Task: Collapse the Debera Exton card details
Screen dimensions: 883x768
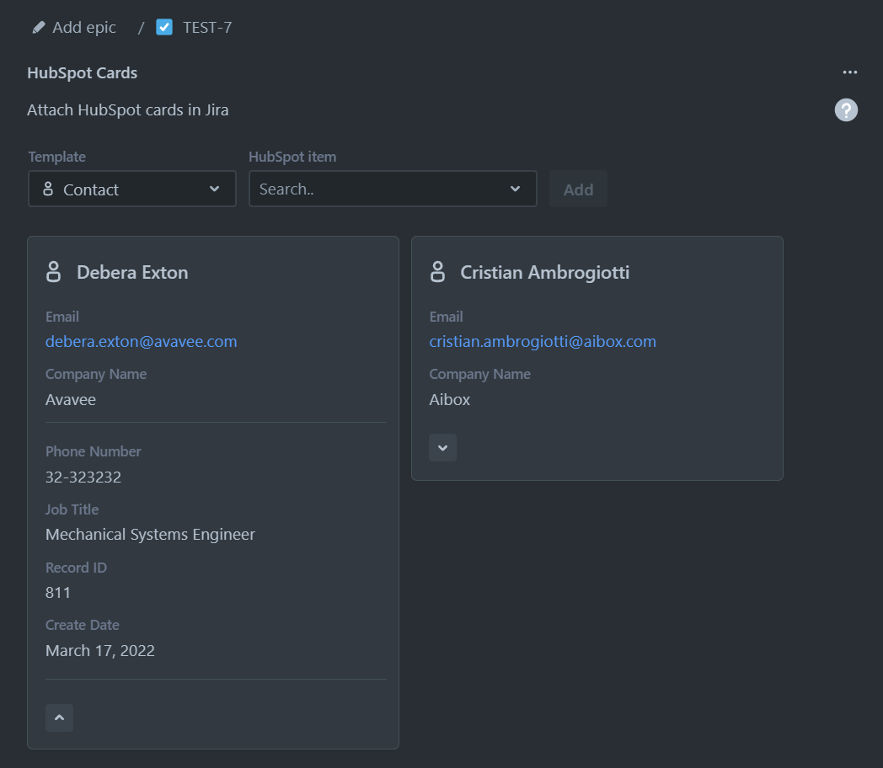Action: (59, 718)
